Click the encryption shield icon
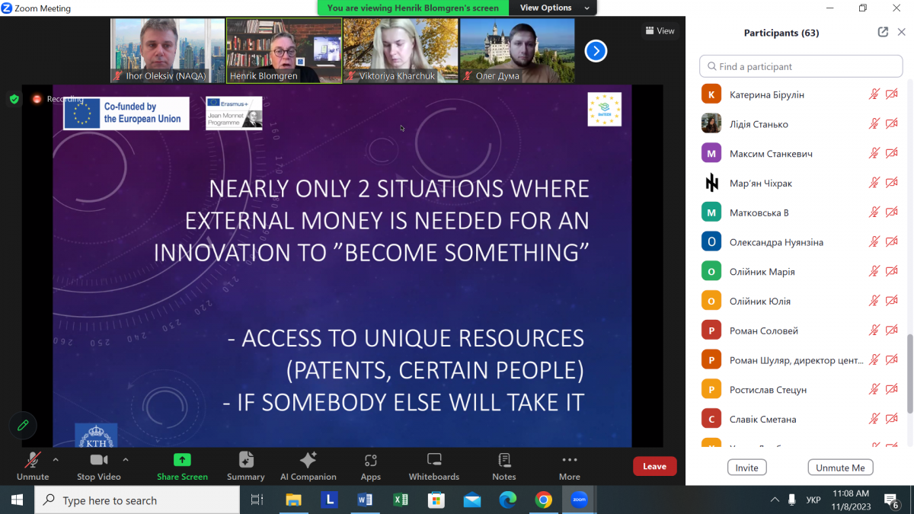 point(14,99)
